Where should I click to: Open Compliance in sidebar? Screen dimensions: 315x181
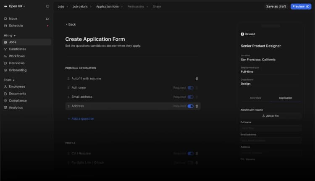pos(26,101)
